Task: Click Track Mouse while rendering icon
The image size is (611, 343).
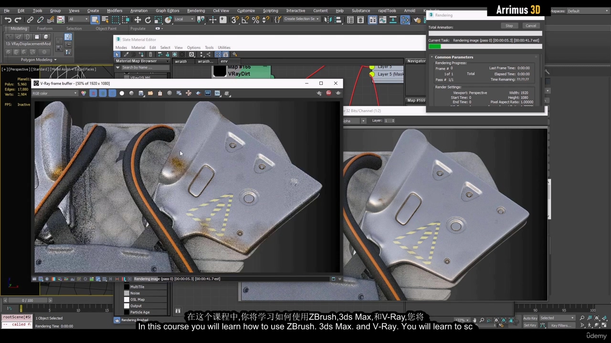Action: (189, 93)
